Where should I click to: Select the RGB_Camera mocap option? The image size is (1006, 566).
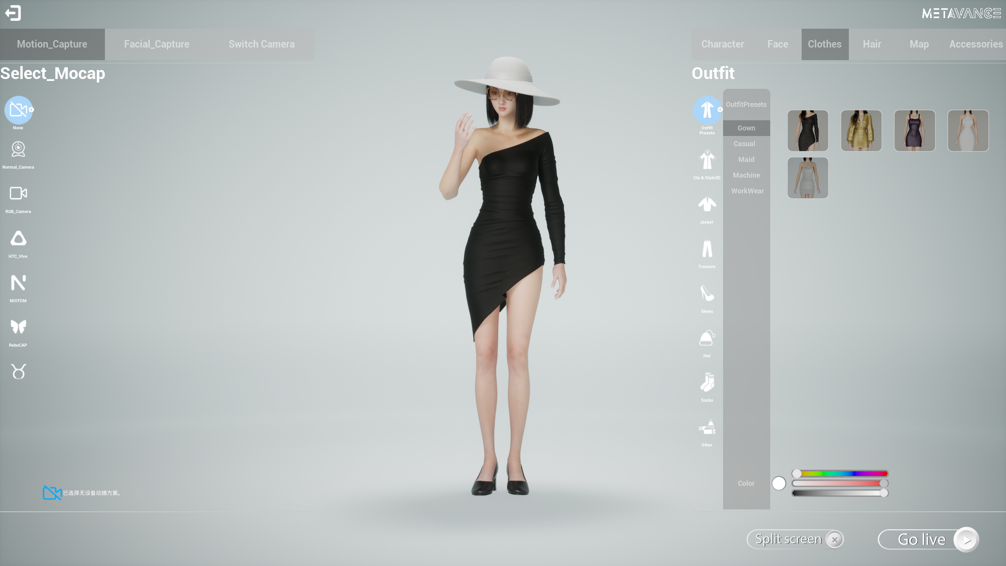18,194
